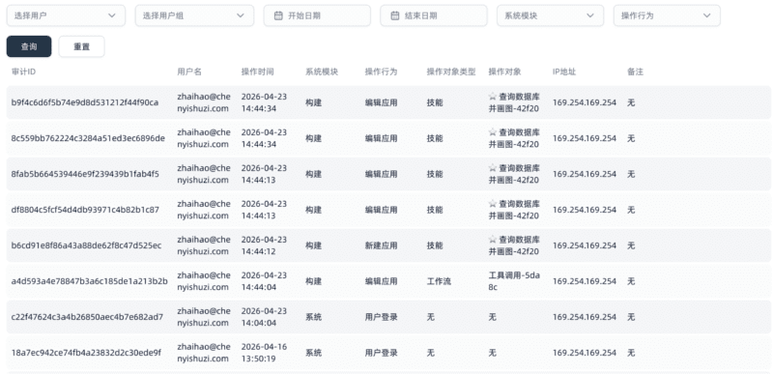Select audit ID 8fab5b664539446e9f239439b1fab4f5

[x=85, y=174]
